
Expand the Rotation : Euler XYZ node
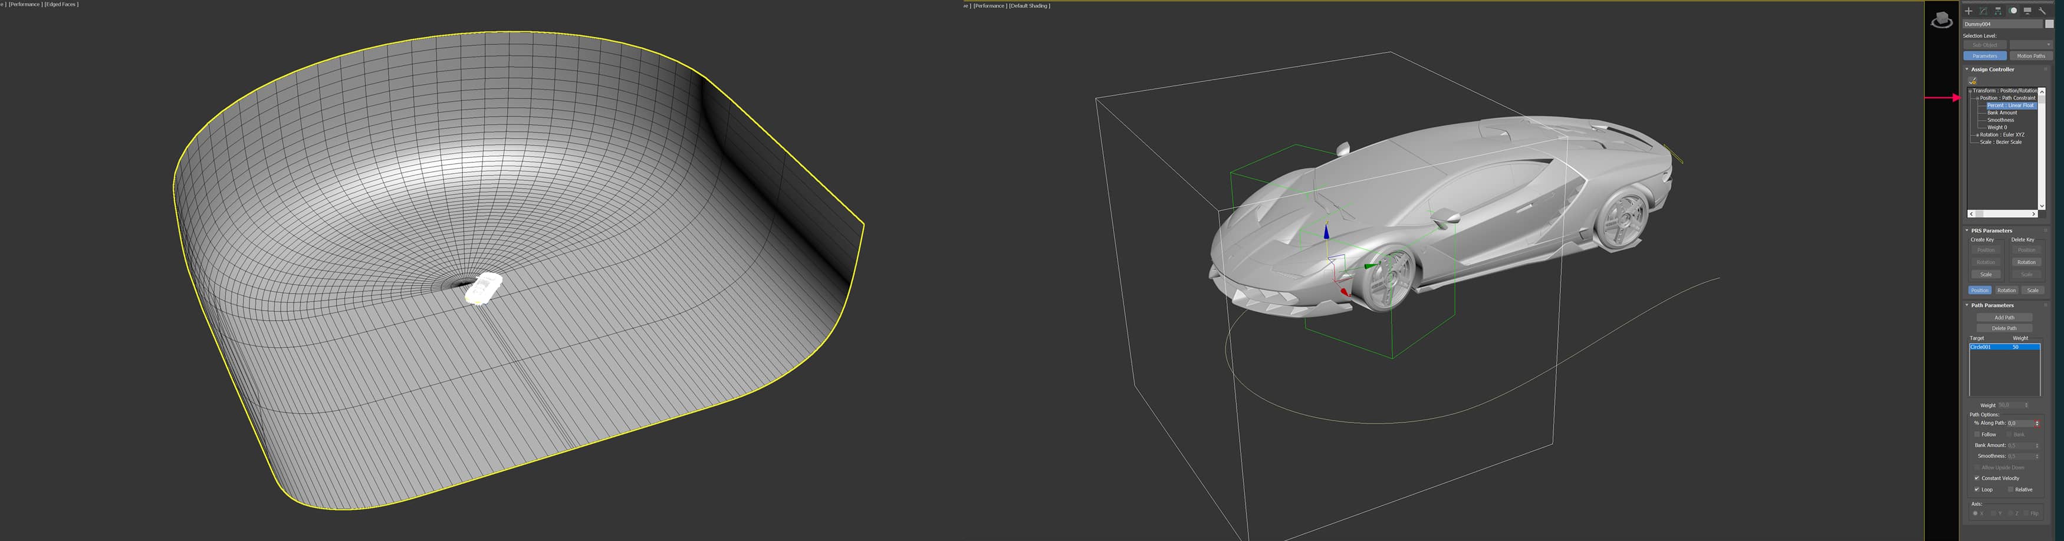click(x=1977, y=136)
